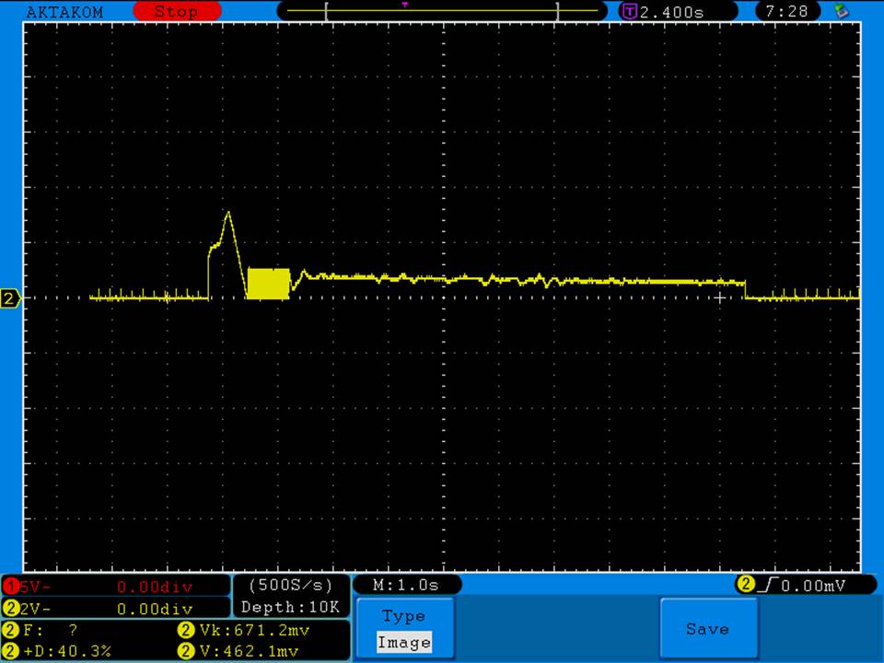Click the "Depth:10K" memory depth readout
Screen dimensions: 884x663
point(291,607)
